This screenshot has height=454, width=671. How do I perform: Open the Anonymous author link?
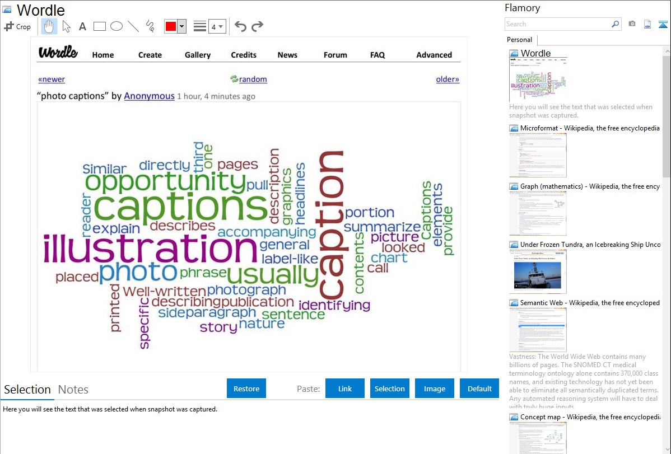tap(150, 96)
